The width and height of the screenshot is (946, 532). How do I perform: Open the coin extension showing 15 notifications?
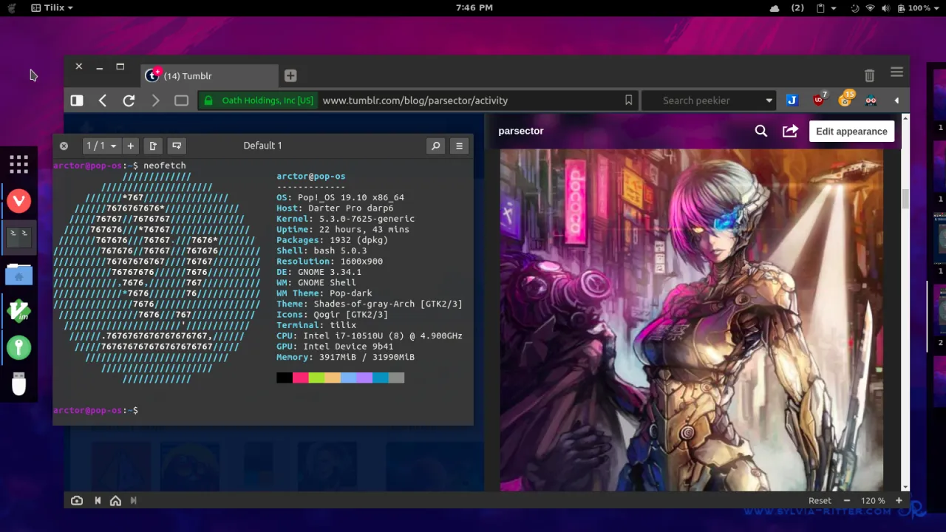tap(845, 100)
